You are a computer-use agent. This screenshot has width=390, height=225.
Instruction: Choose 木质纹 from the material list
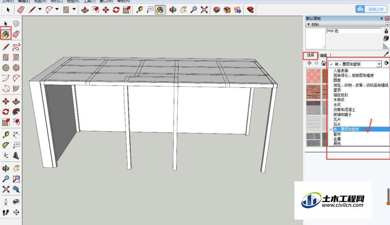(339, 100)
